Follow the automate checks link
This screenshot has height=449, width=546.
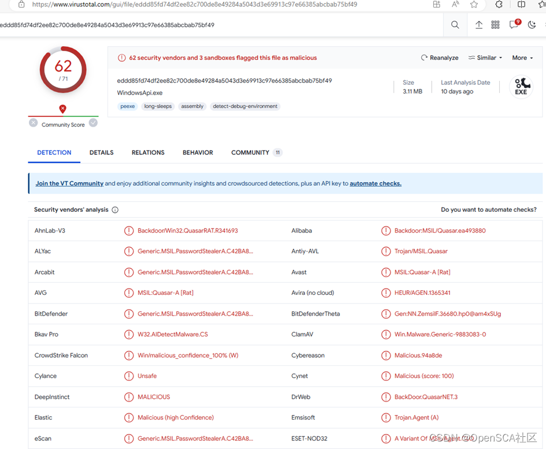click(376, 184)
